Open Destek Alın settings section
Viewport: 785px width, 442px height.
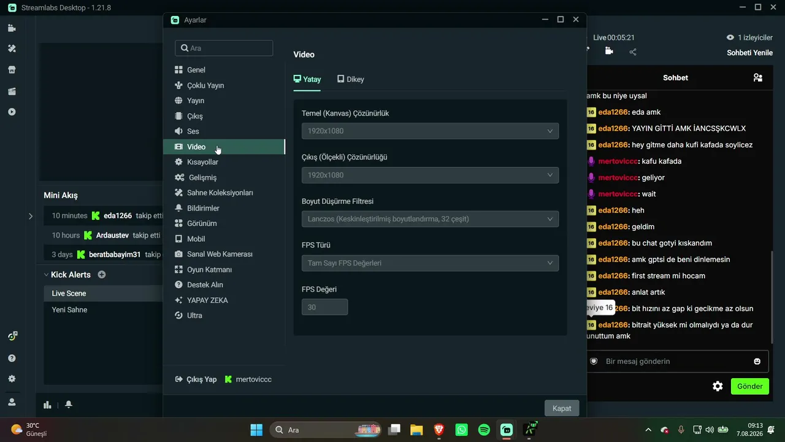click(x=224, y=285)
